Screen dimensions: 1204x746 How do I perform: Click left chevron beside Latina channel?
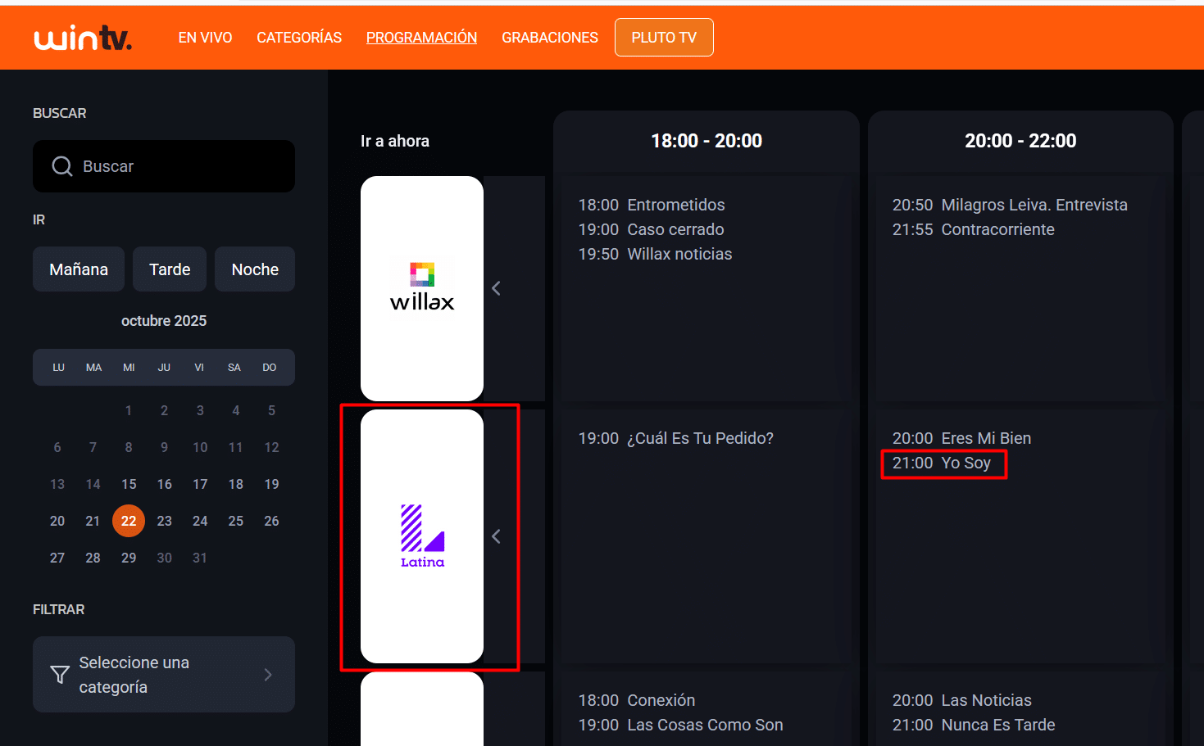[x=496, y=536]
